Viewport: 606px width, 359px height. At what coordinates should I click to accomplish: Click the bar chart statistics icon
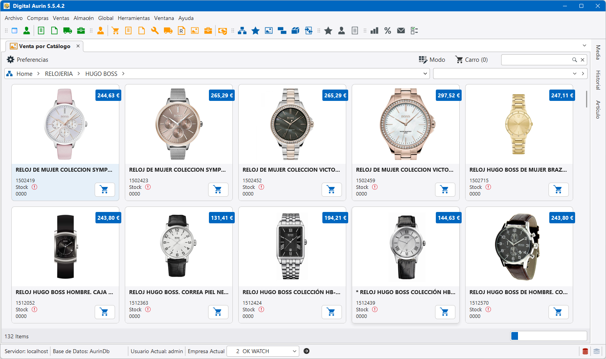tap(374, 31)
